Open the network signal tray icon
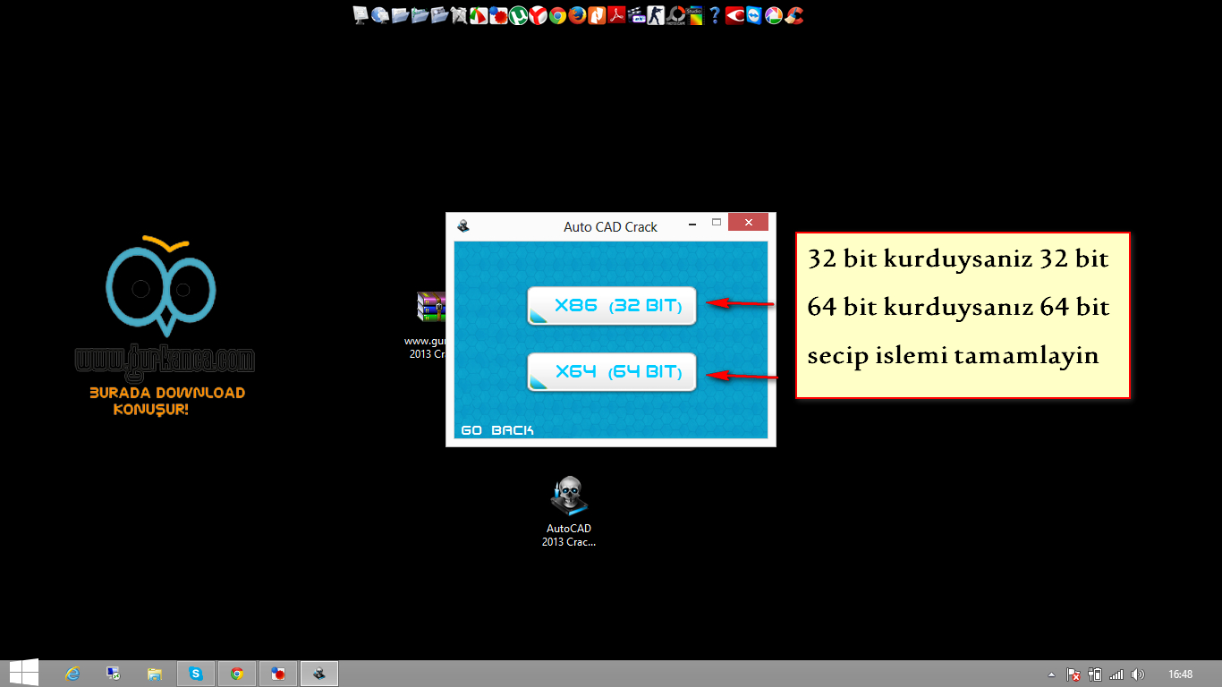 [1116, 674]
